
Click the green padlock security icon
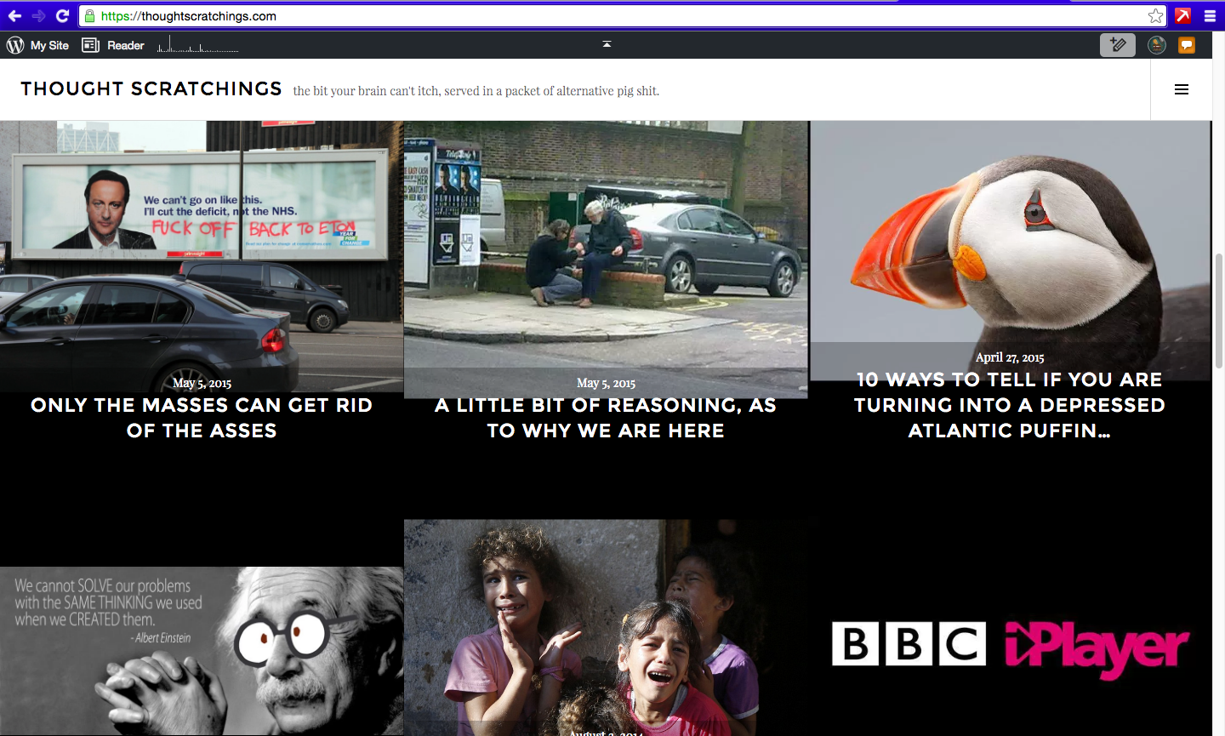89,16
